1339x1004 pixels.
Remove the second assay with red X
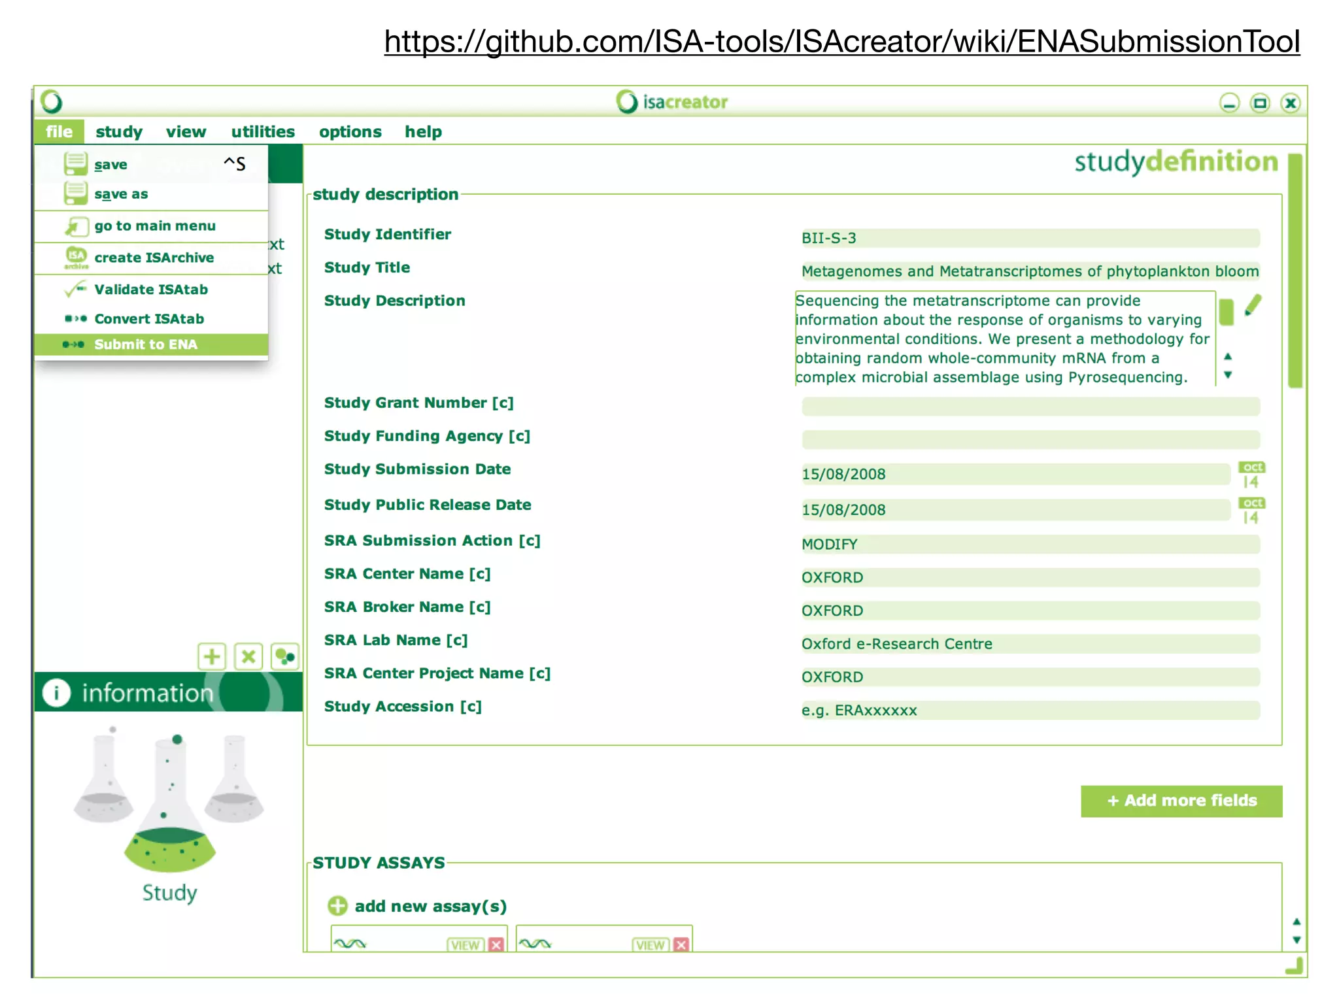tap(681, 945)
